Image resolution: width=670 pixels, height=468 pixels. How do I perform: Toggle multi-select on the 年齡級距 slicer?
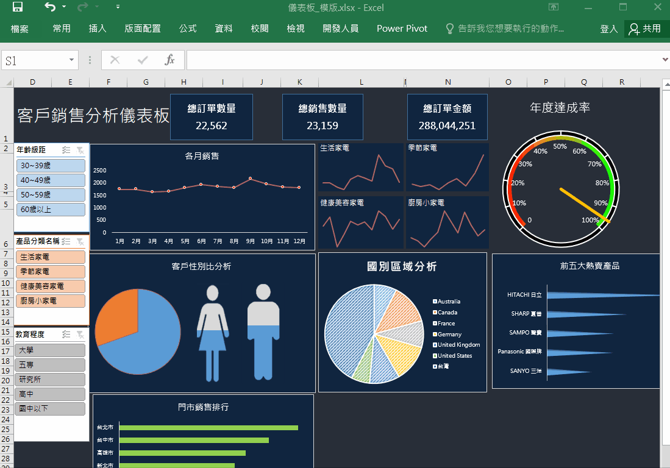click(66, 150)
